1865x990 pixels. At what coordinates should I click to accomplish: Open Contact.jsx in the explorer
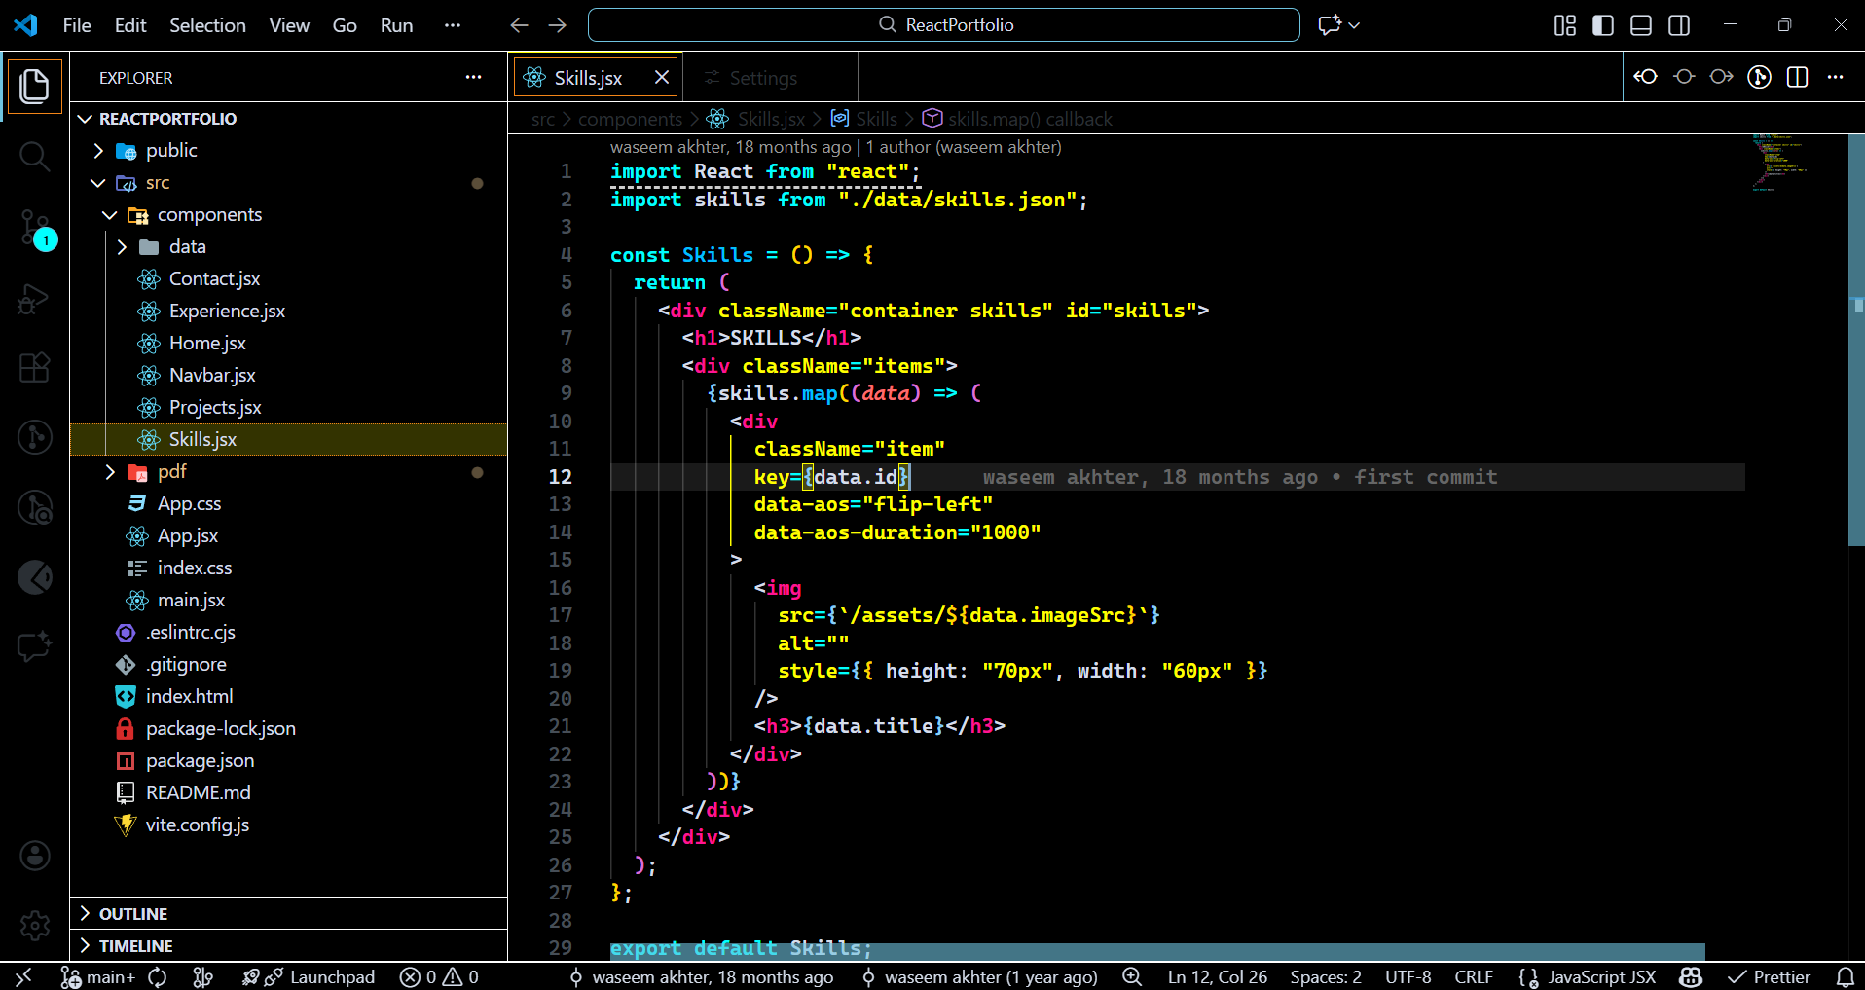pos(288,279)
